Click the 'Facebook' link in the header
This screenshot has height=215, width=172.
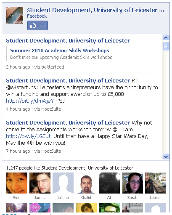click(x=37, y=16)
